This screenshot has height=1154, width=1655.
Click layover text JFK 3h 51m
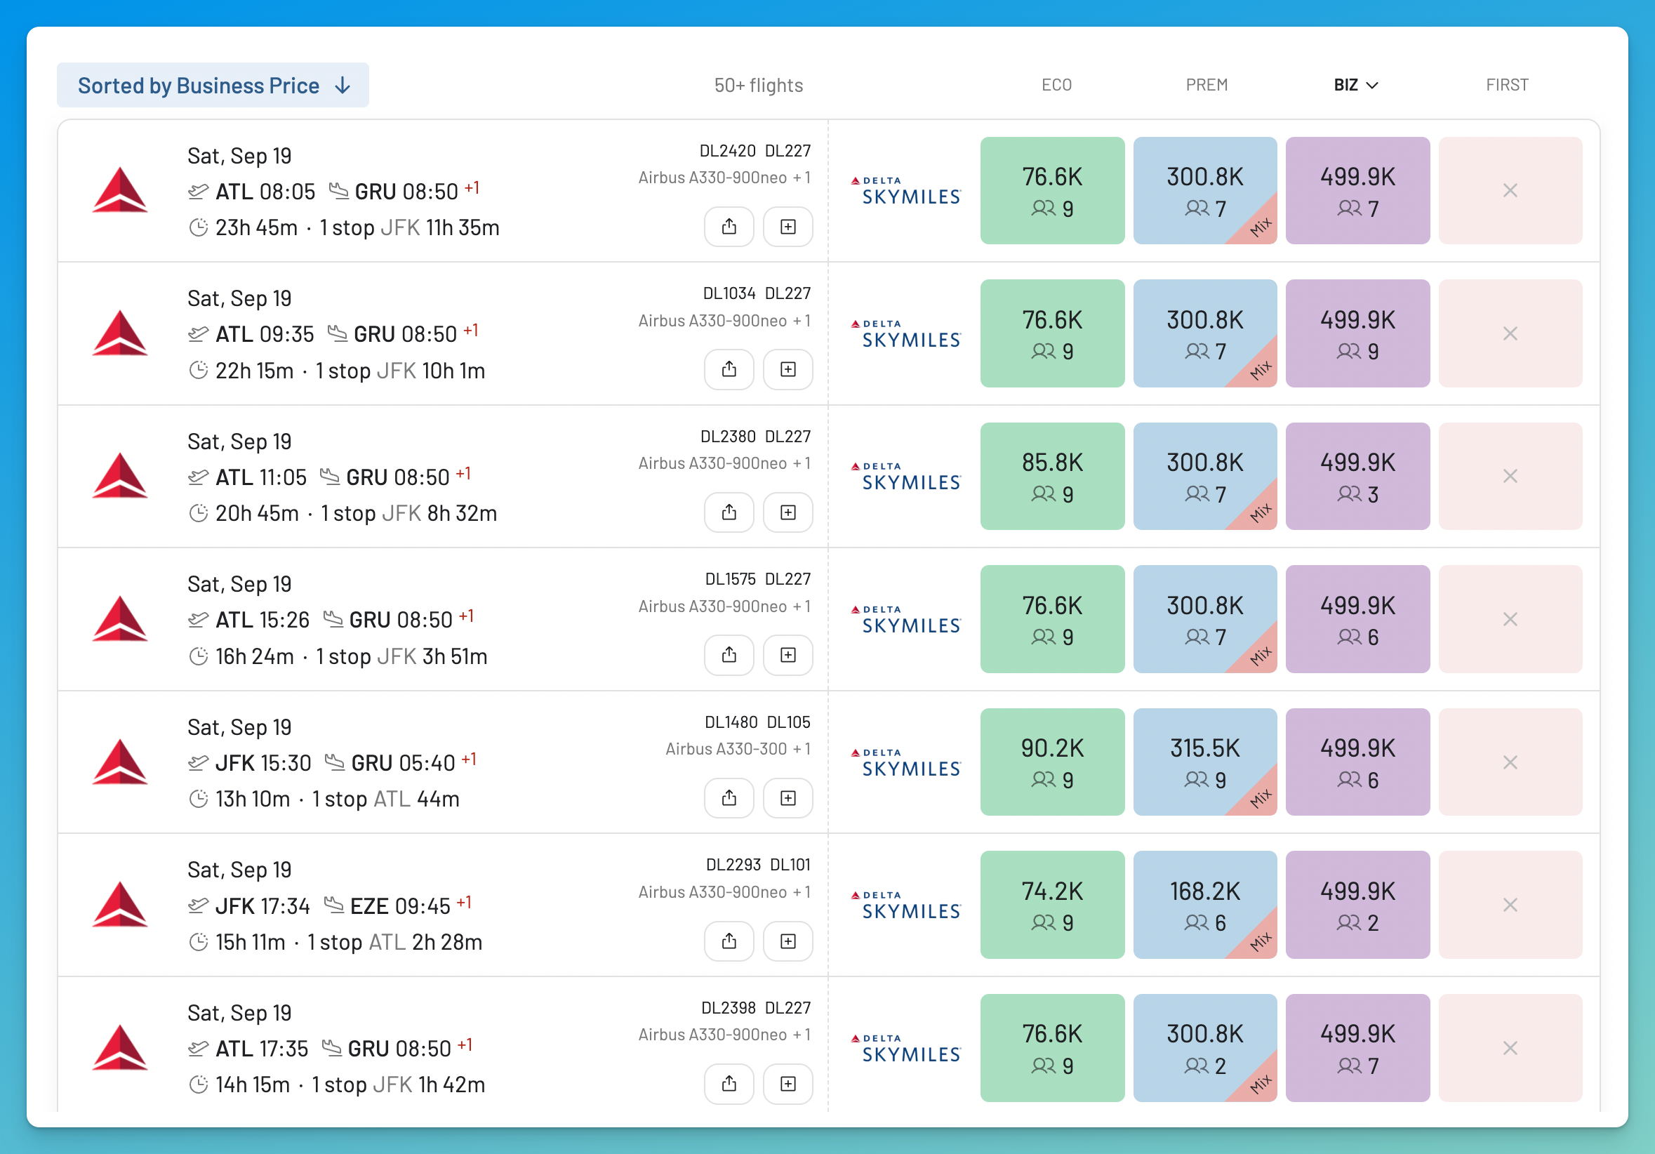pyautogui.click(x=432, y=656)
